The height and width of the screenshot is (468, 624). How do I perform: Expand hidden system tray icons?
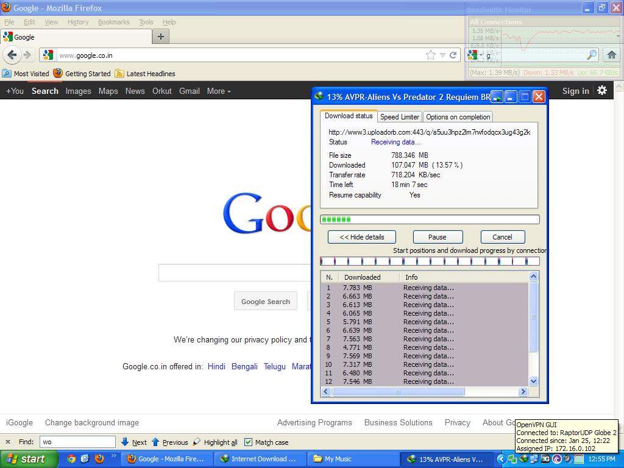(x=502, y=459)
